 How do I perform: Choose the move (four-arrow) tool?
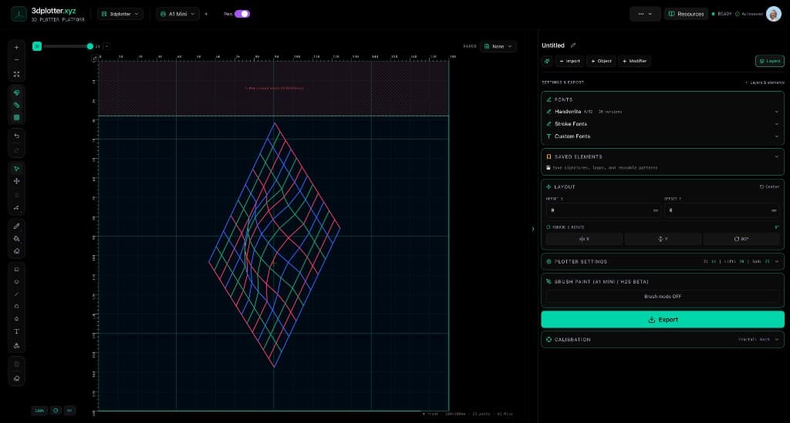coord(17,181)
